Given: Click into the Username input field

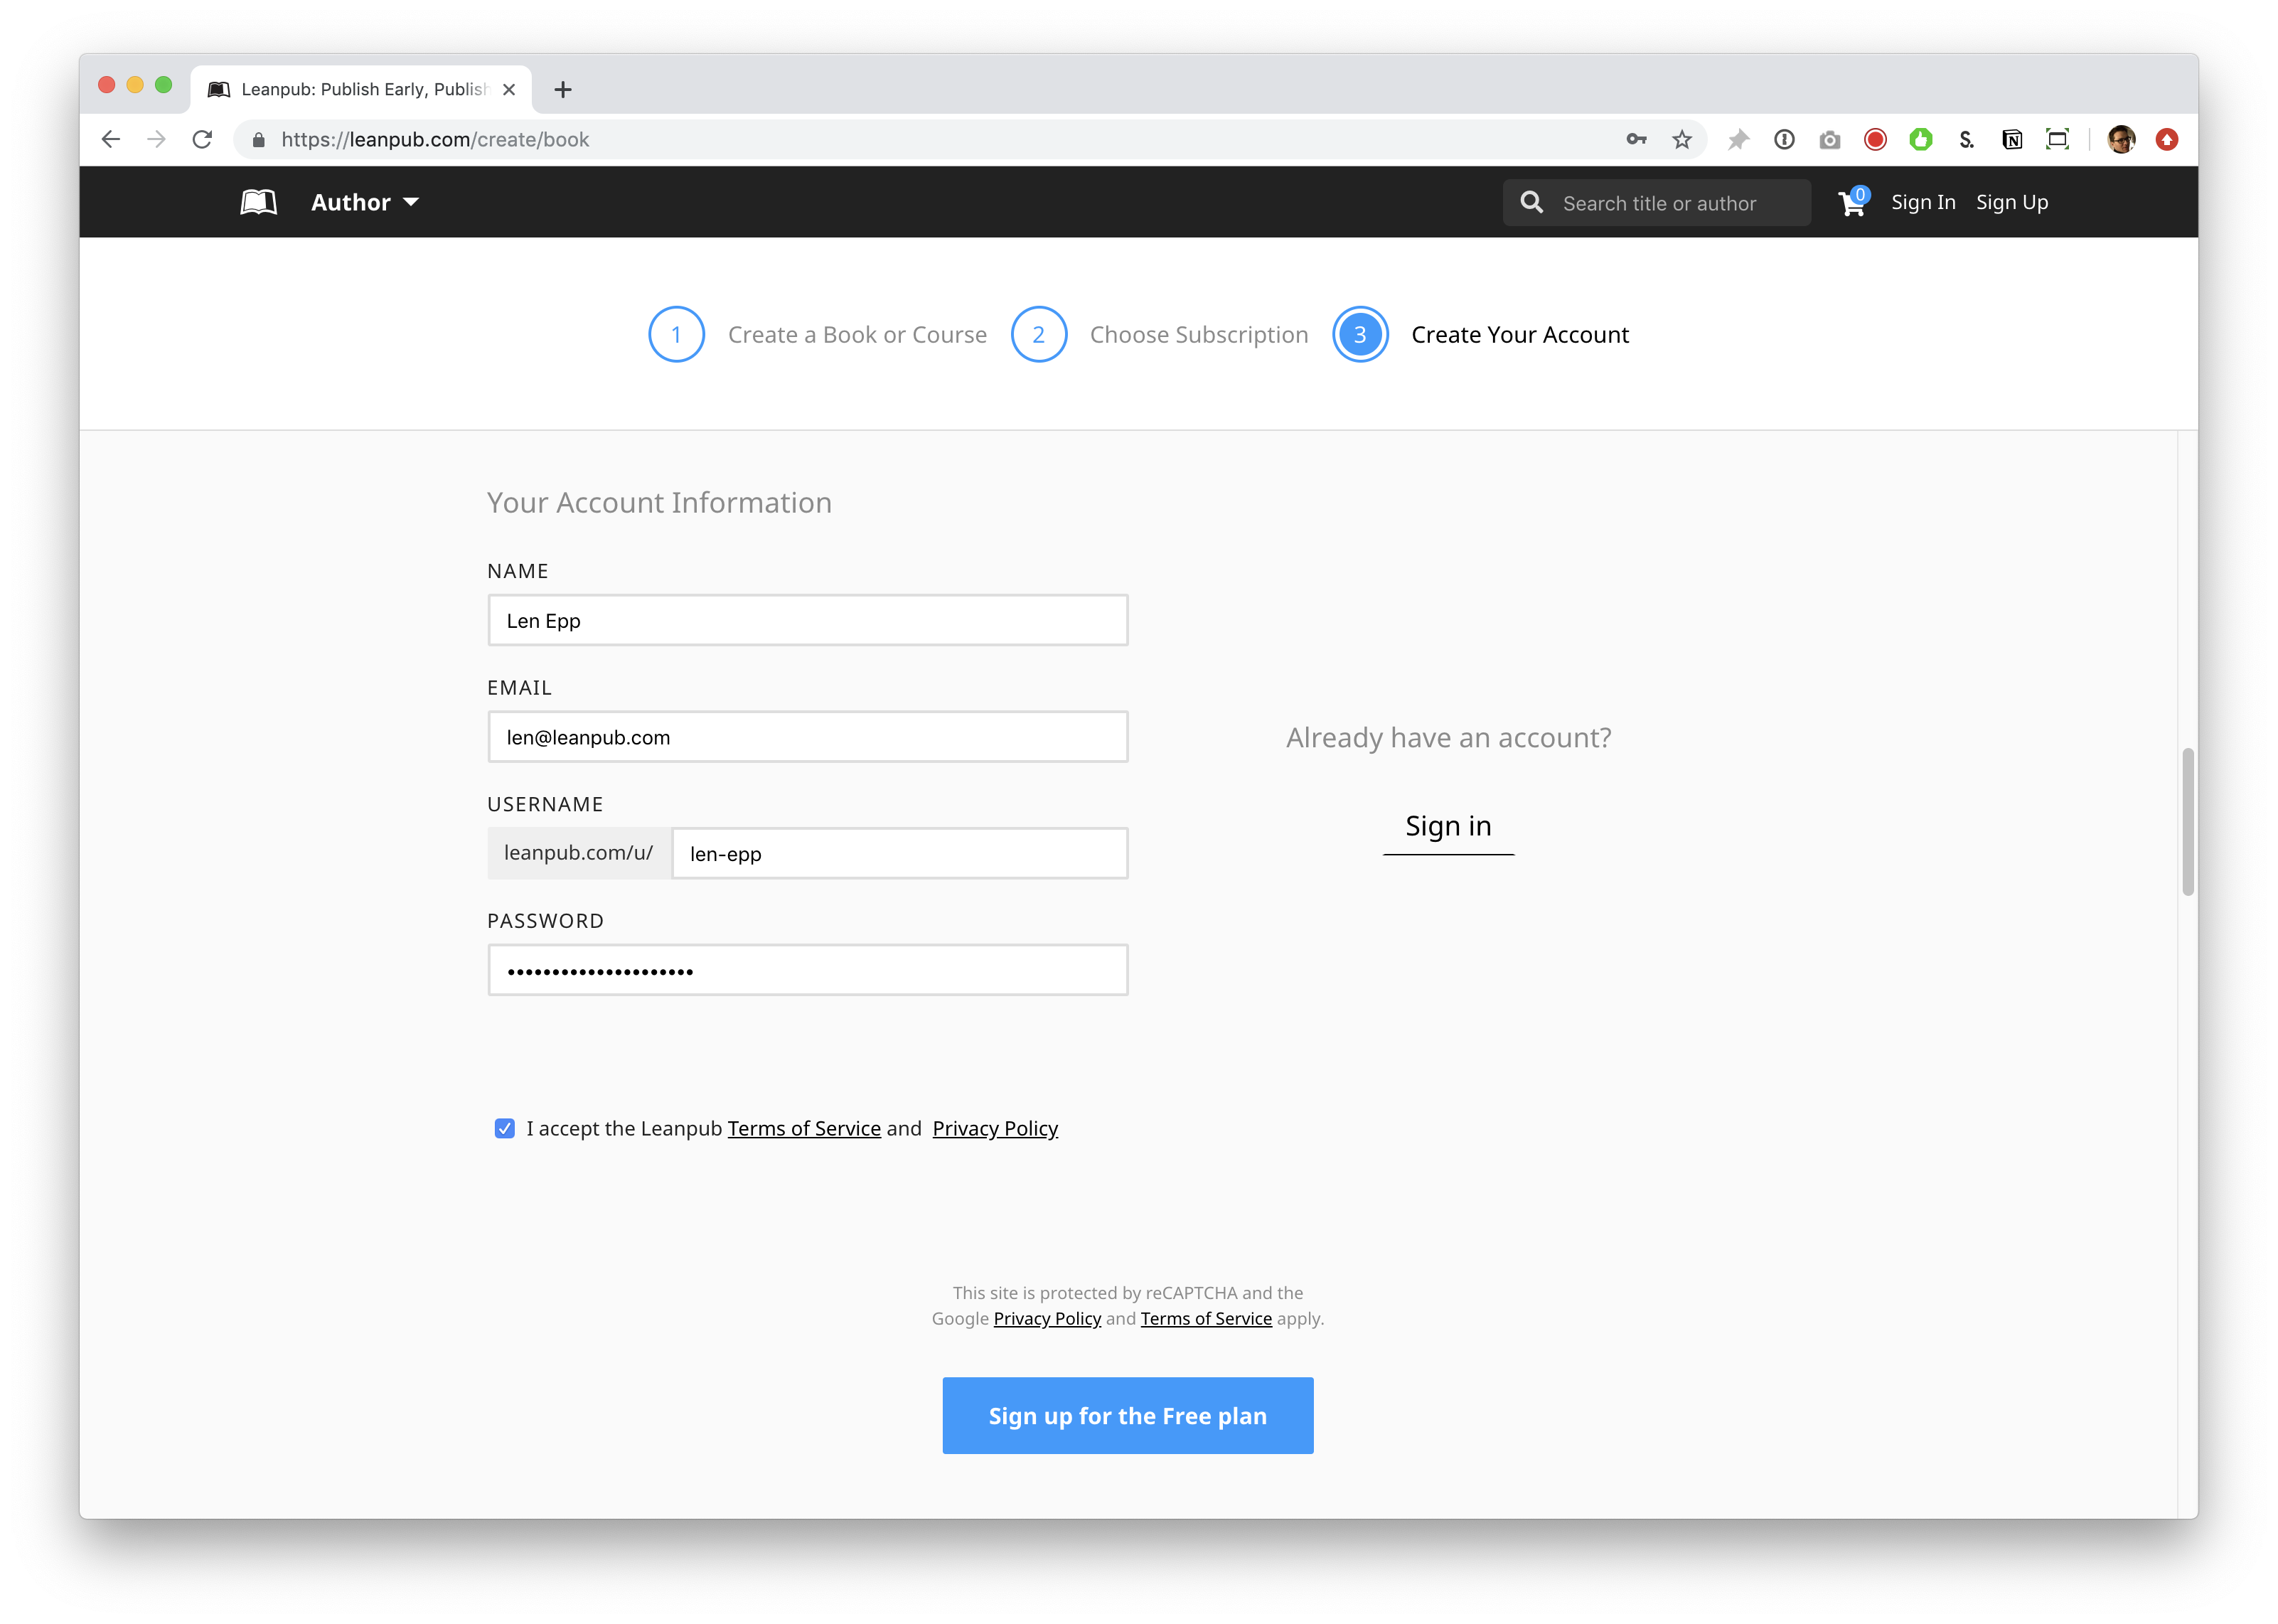Looking at the screenshot, I should [899, 854].
